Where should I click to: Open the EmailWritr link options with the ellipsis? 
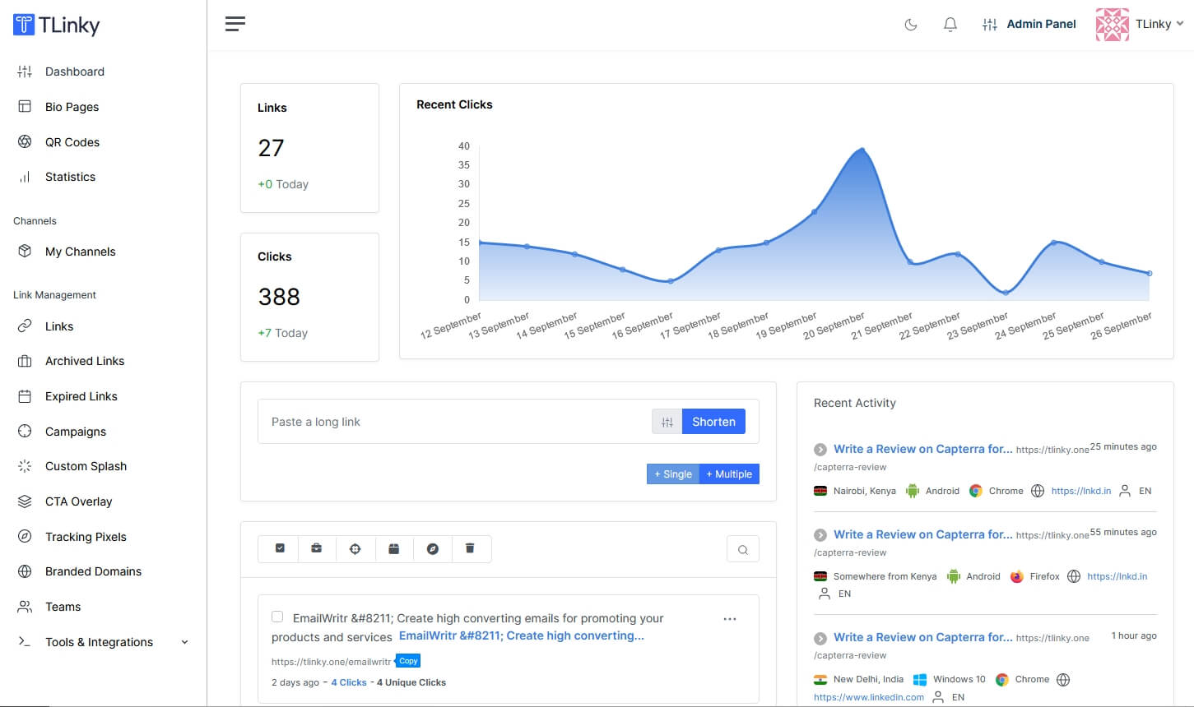[x=730, y=618]
